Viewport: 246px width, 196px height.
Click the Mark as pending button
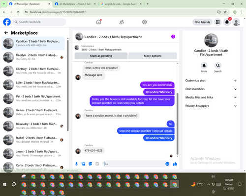point(101,56)
